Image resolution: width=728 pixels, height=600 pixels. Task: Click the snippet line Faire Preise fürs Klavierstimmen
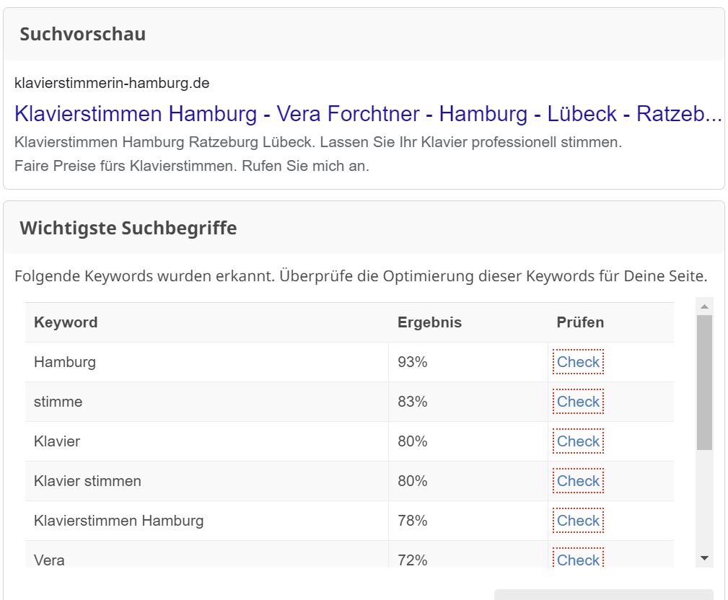point(192,166)
